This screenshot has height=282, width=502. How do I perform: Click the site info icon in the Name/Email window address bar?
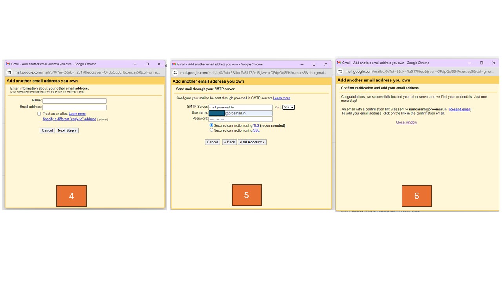point(9,72)
